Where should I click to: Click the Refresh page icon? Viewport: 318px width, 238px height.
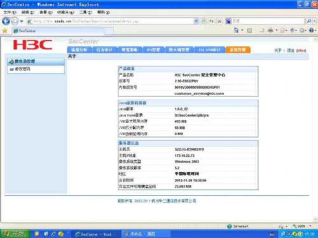[x=211, y=21]
